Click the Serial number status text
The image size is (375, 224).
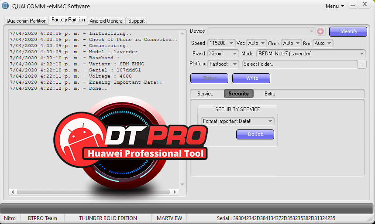pos(276,218)
